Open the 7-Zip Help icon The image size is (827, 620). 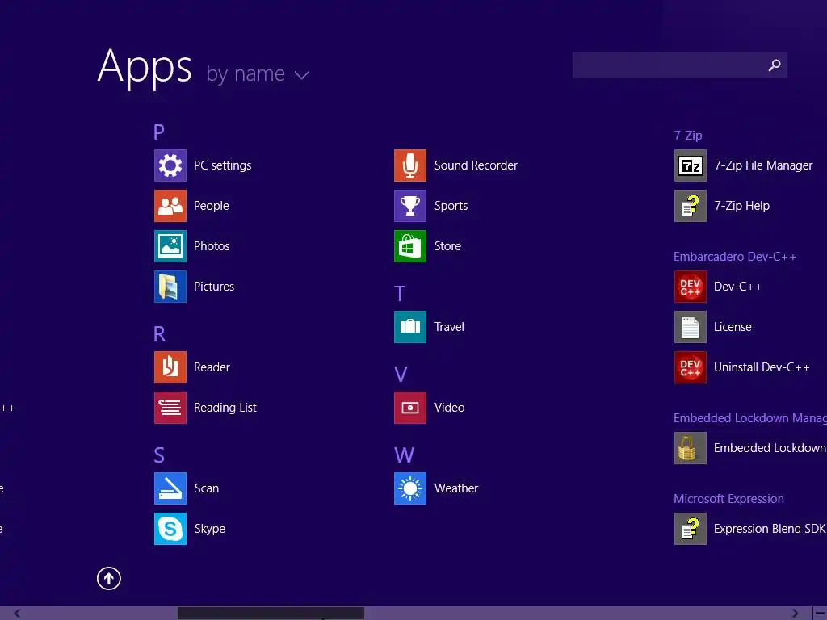[690, 206]
